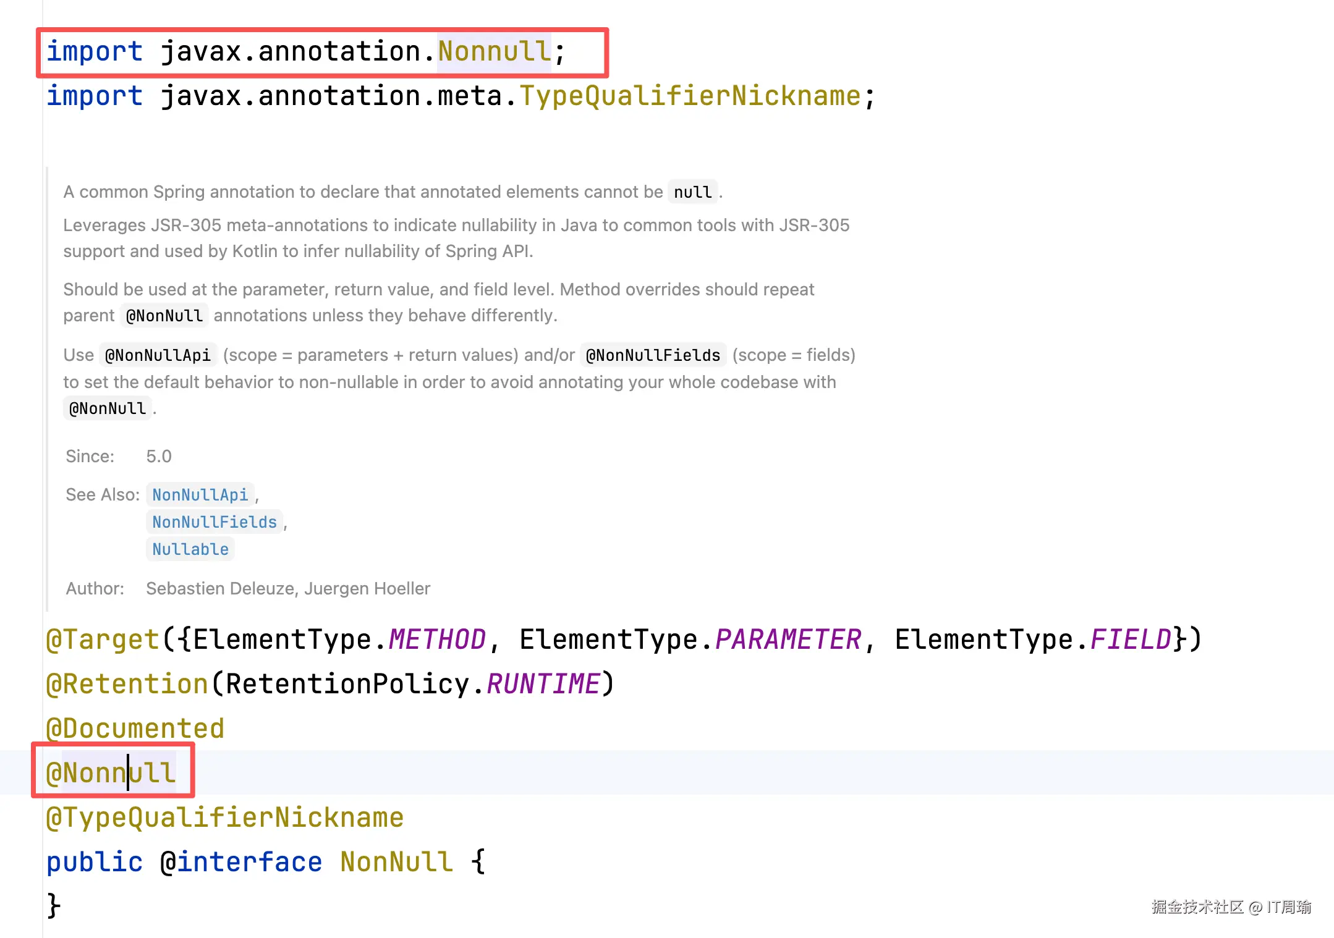The height and width of the screenshot is (938, 1334).
Task: Select the PARAMETER constant in @Target
Action: pos(788,640)
